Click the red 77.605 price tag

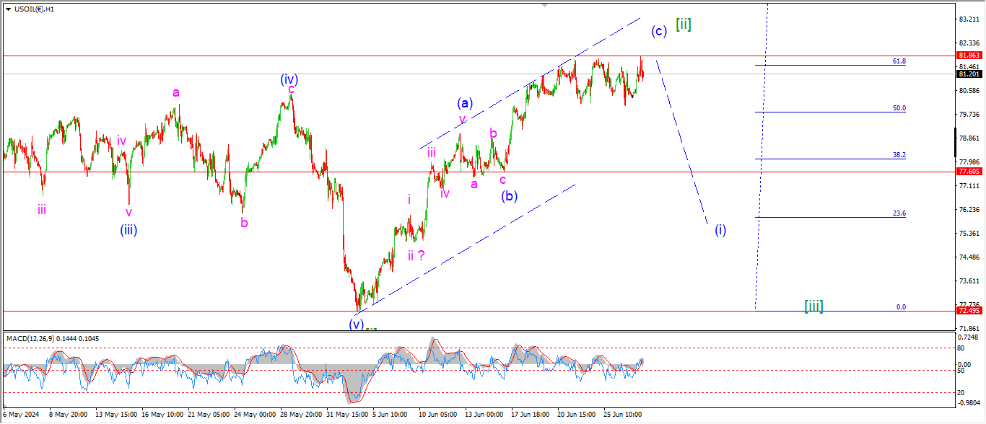coord(968,172)
